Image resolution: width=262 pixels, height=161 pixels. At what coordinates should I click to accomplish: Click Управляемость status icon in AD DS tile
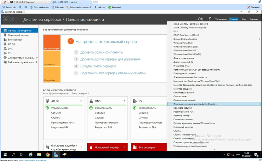coord(47,108)
